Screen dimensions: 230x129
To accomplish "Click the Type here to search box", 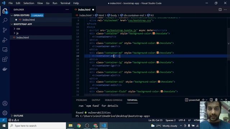I will [37, 126].
